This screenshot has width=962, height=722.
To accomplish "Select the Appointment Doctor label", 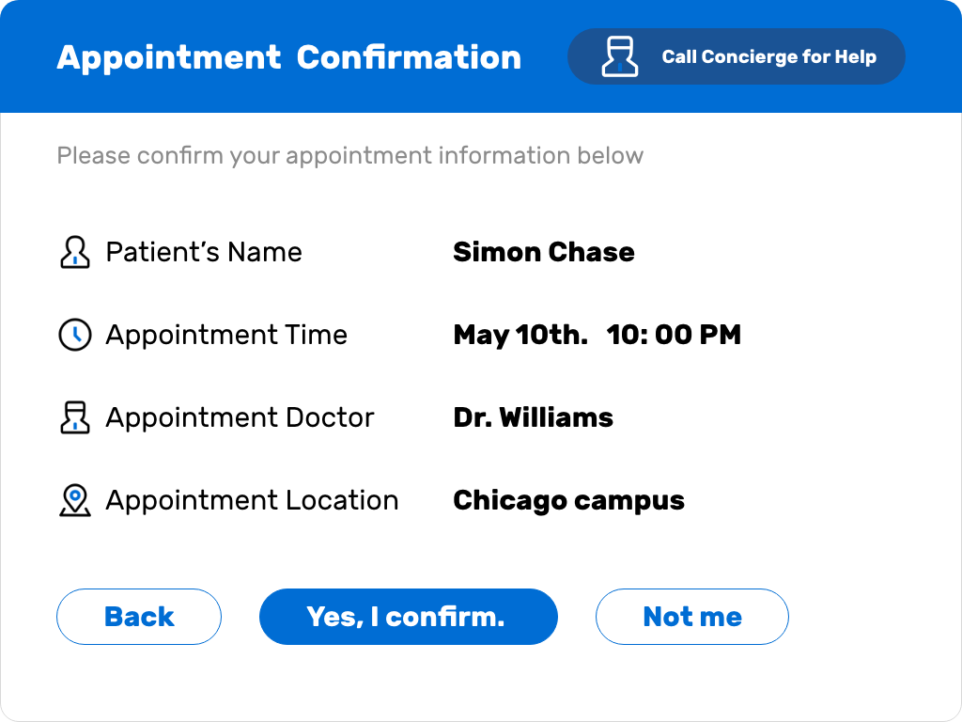I will coord(240,417).
